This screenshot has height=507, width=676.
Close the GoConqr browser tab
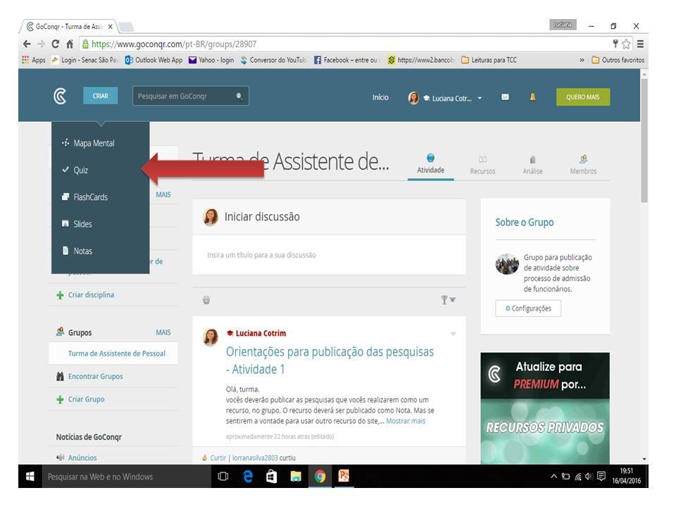pos(111,27)
